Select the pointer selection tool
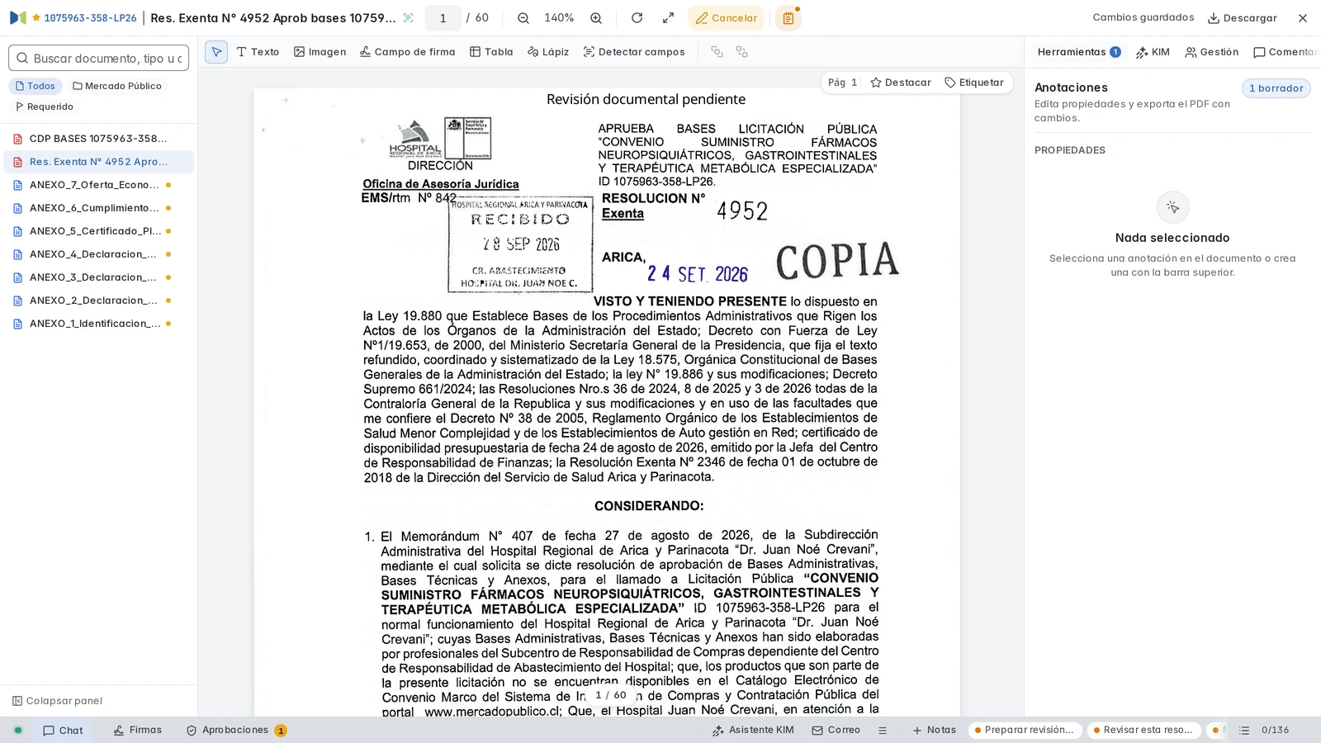The image size is (1321, 743). coord(216,52)
